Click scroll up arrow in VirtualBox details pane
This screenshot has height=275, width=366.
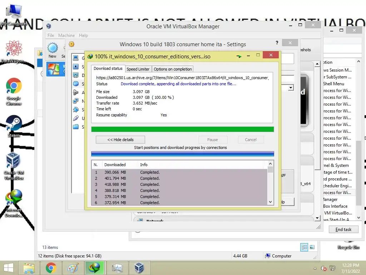tap(317, 64)
